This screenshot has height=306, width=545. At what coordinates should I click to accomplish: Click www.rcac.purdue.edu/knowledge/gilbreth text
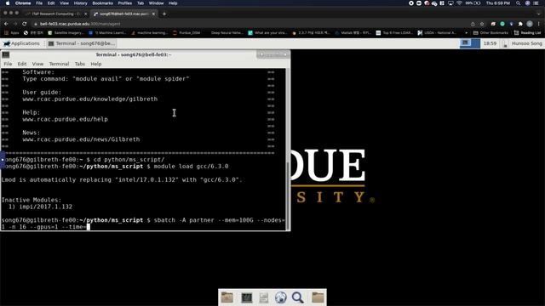coord(90,99)
